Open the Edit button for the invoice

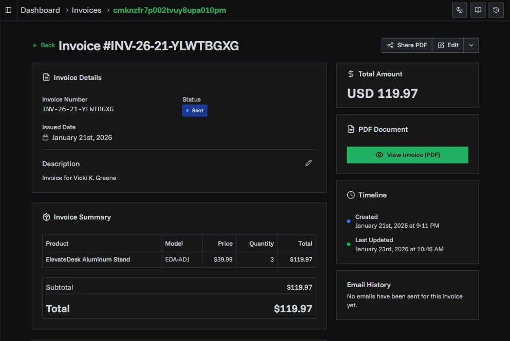point(447,45)
